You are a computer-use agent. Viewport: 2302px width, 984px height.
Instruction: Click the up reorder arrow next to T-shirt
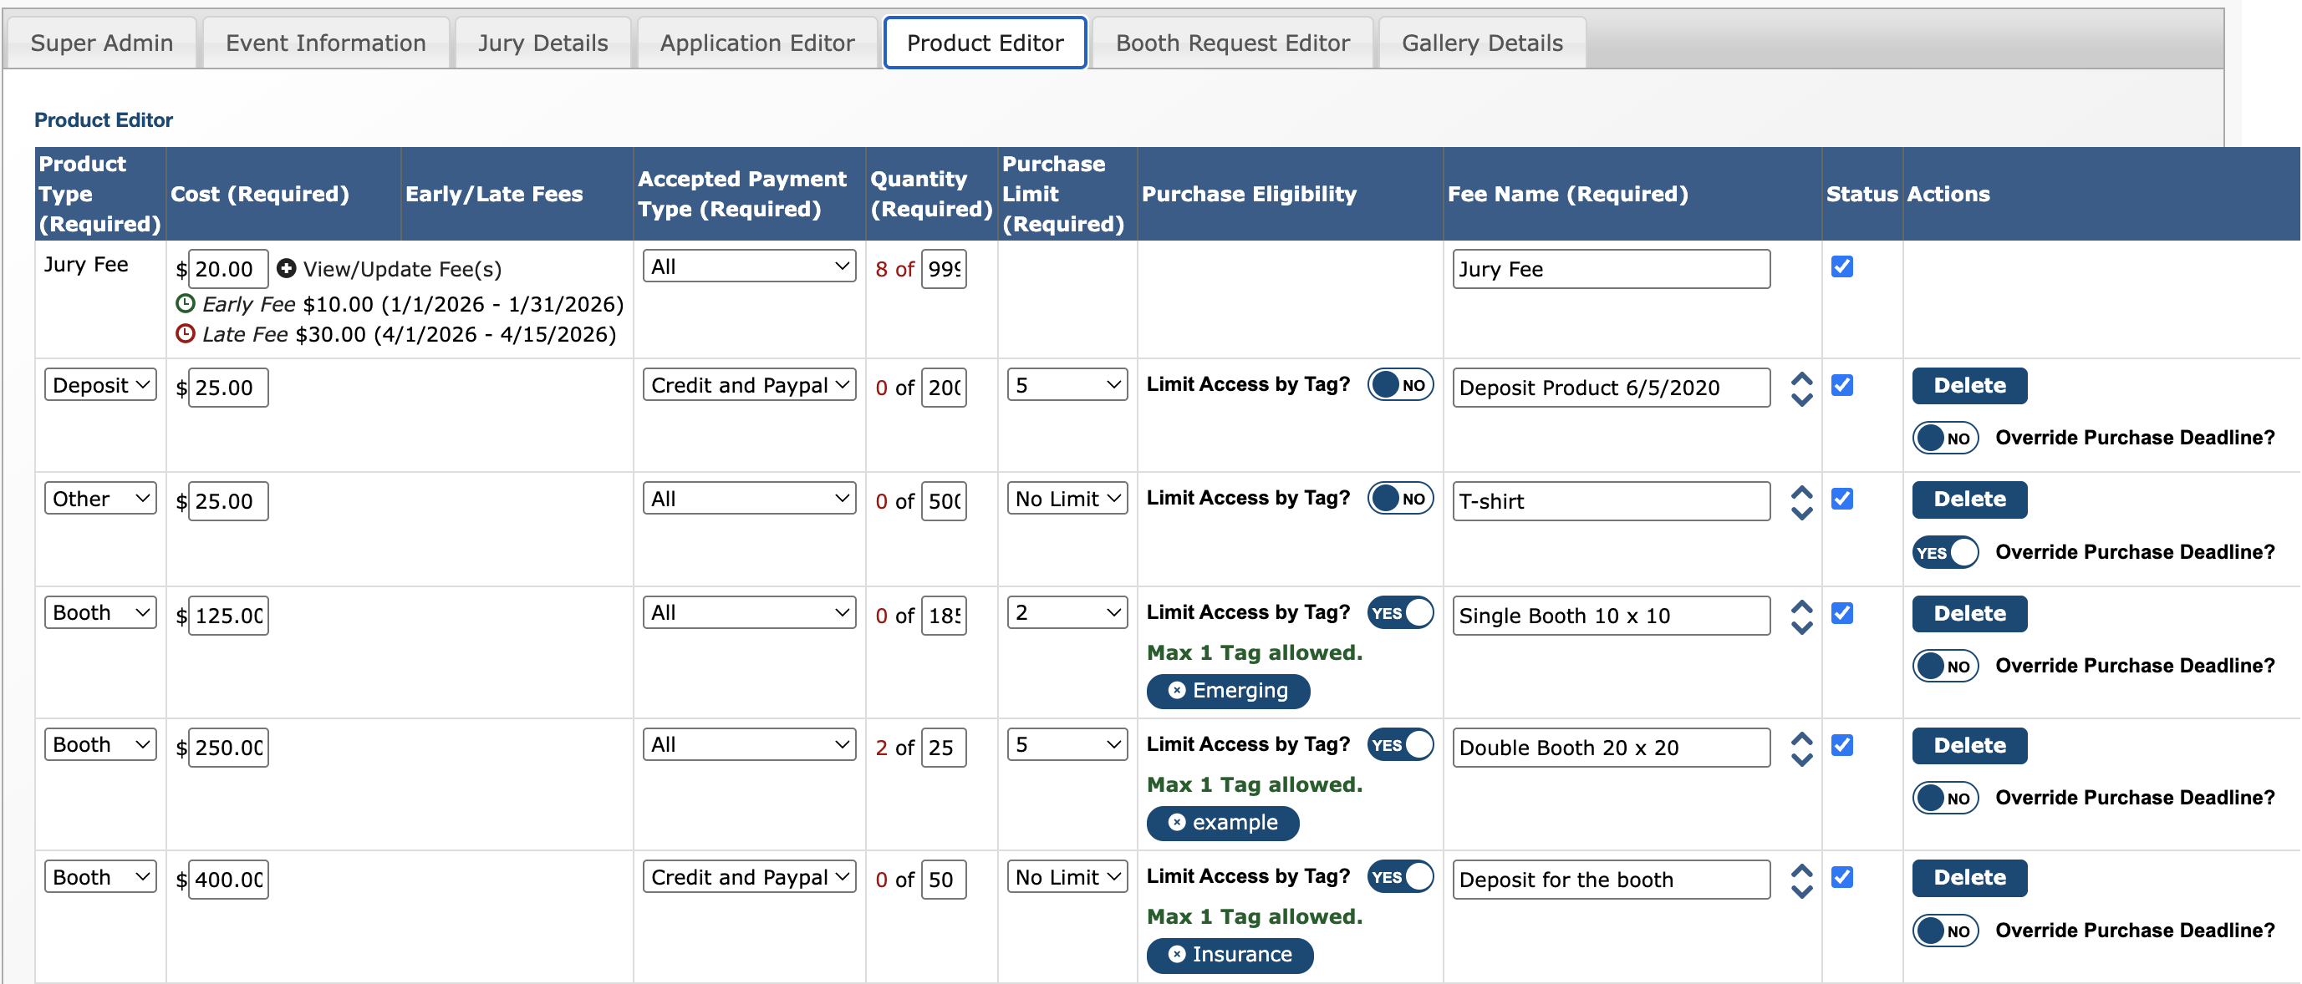pyautogui.click(x=1801, y=491)
